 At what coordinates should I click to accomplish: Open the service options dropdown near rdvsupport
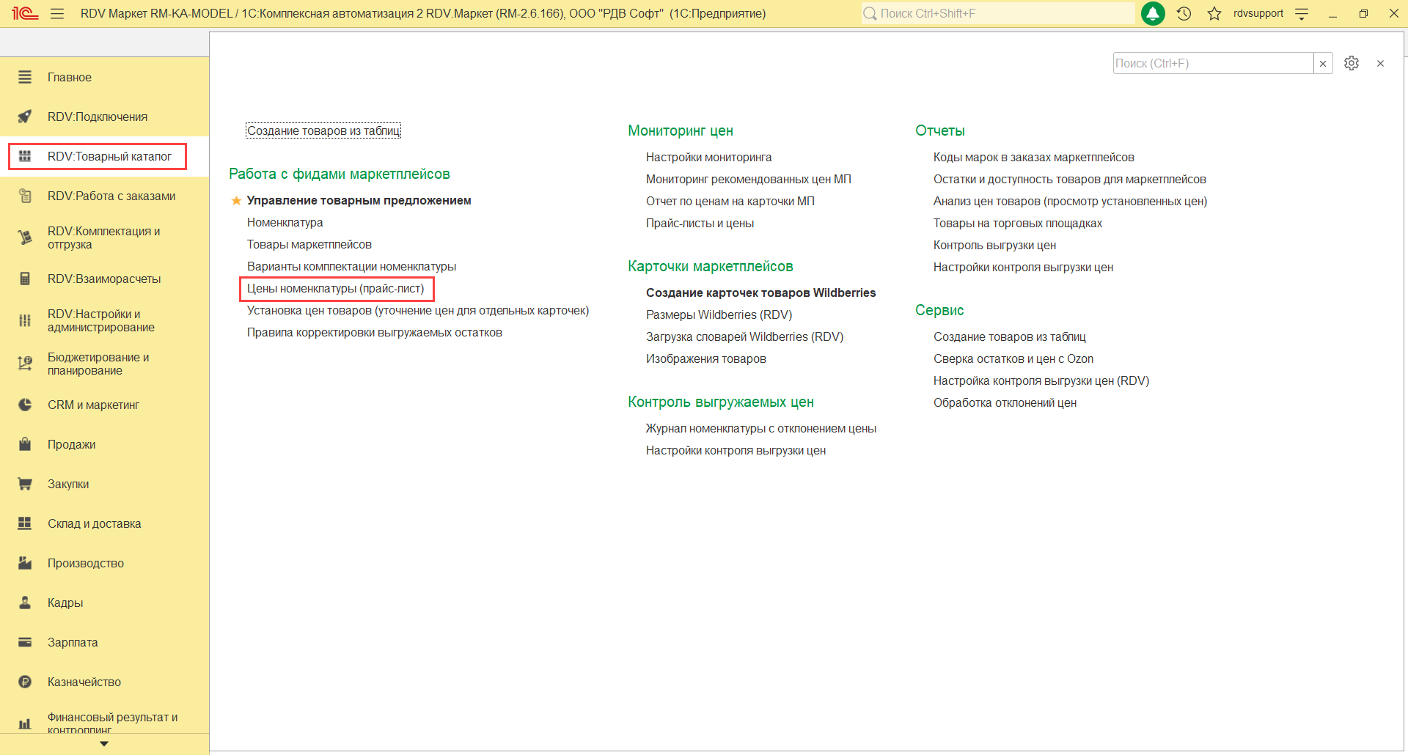click(x=1302, y=13)
